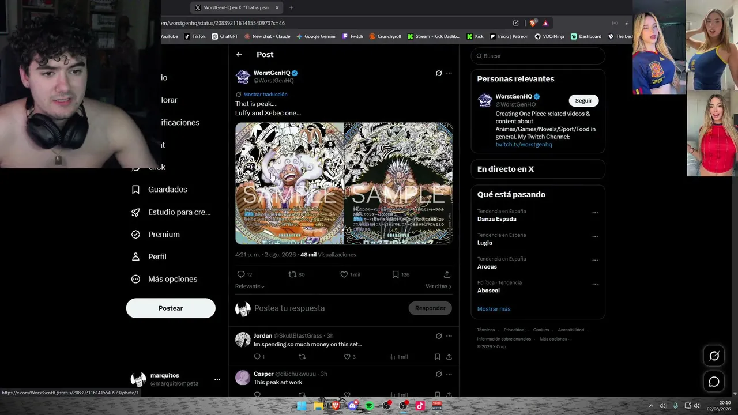Click Mostrar traducción link
Screen dimensions: 738x415
(x=265, y=95)
